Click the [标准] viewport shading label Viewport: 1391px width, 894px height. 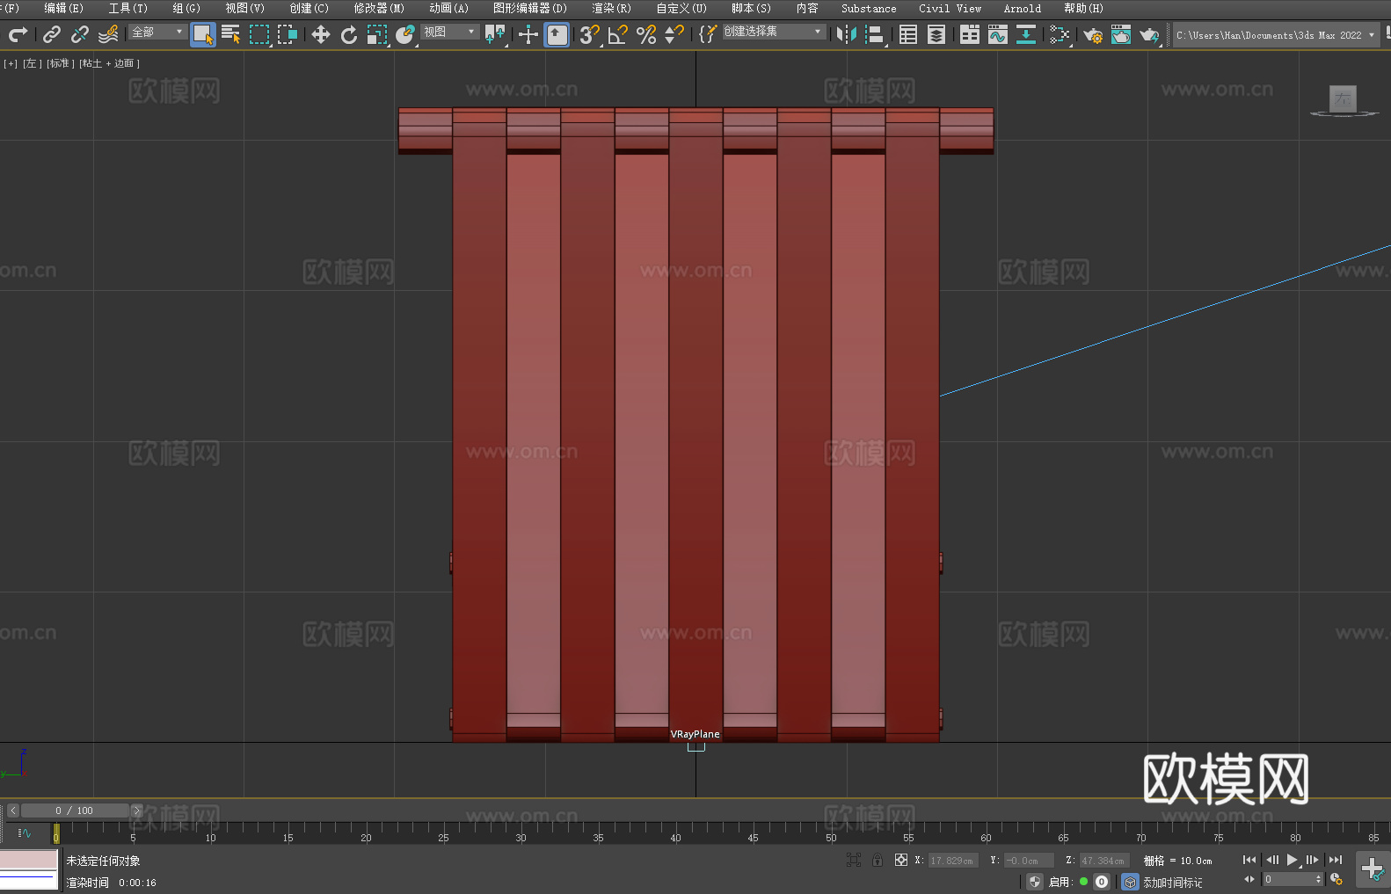tap(60, 63)
